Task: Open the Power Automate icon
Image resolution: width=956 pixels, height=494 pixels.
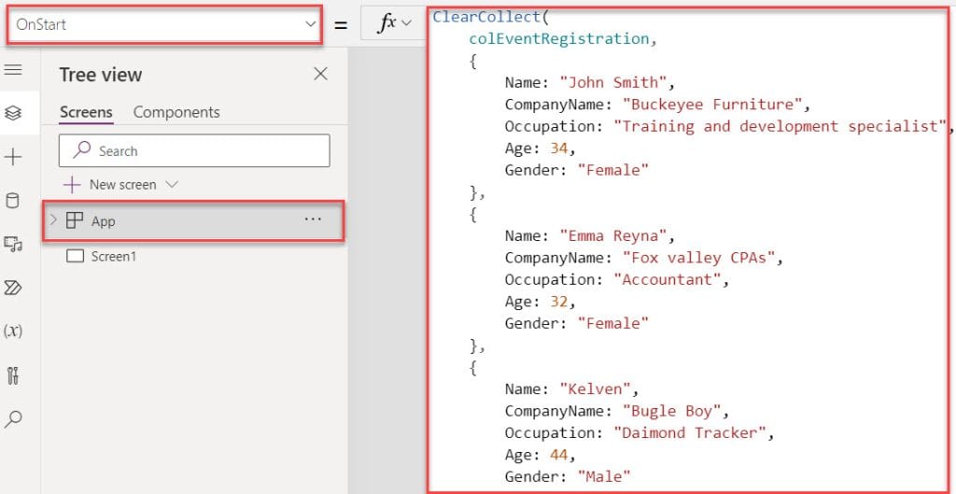Action: point(13,288)
